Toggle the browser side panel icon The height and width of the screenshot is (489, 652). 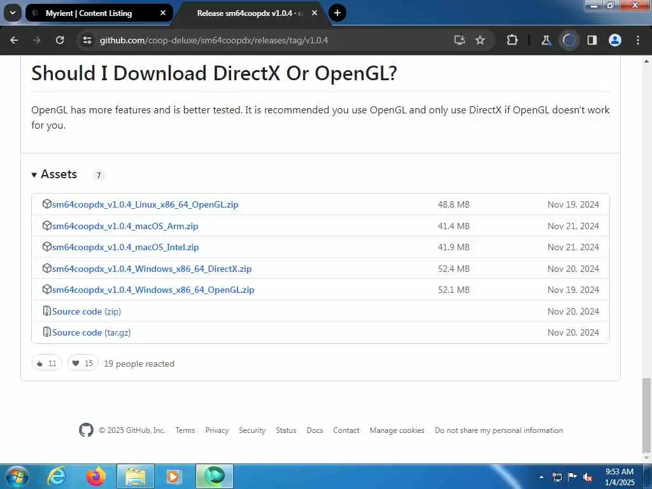click(x=592, y=40)
